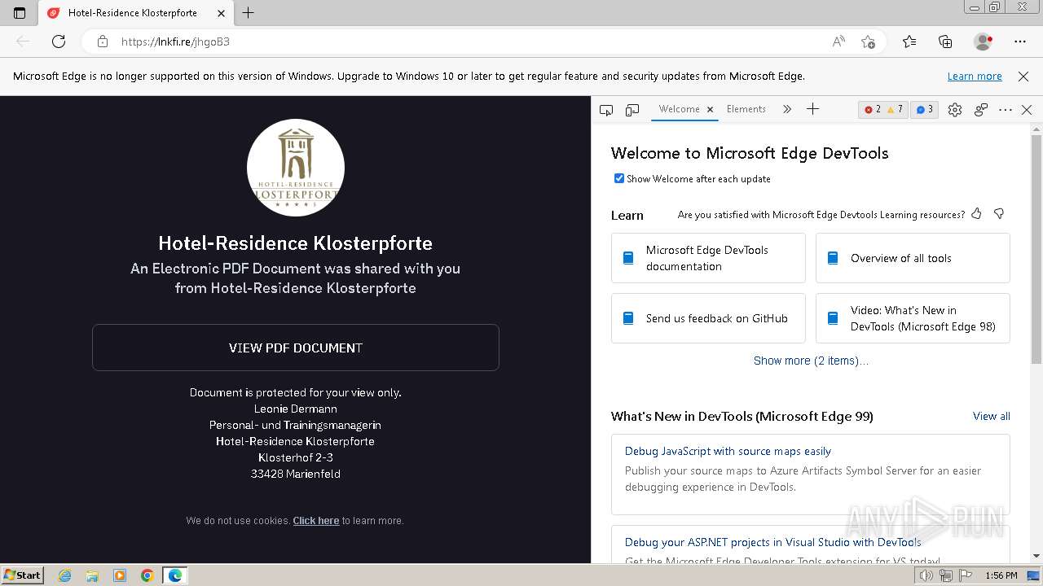
Task: Click the browser Back arrow
Action: [x=23, y=42]
